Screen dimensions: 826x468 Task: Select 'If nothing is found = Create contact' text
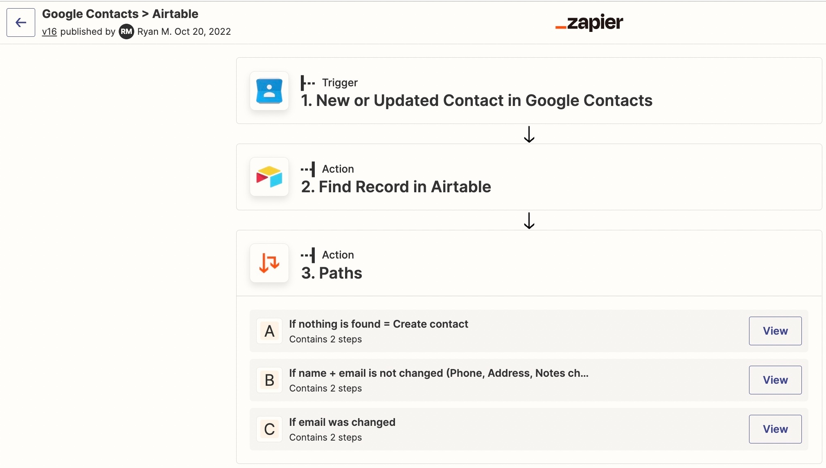(379, 324)
